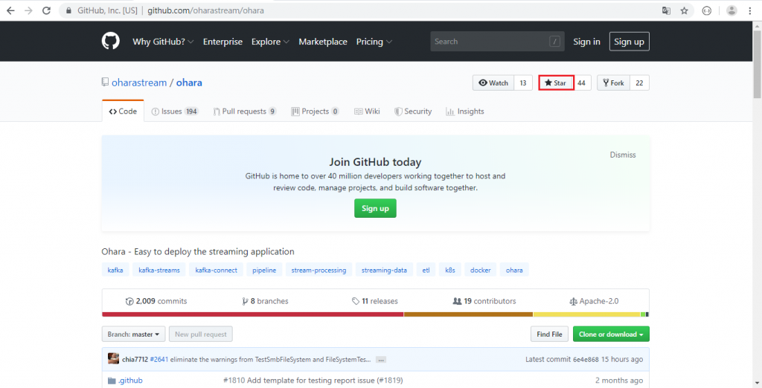Click the repository book icon beside oharastream
The height and width of the screenshot is (388, 762).
[x=105, y=82]
